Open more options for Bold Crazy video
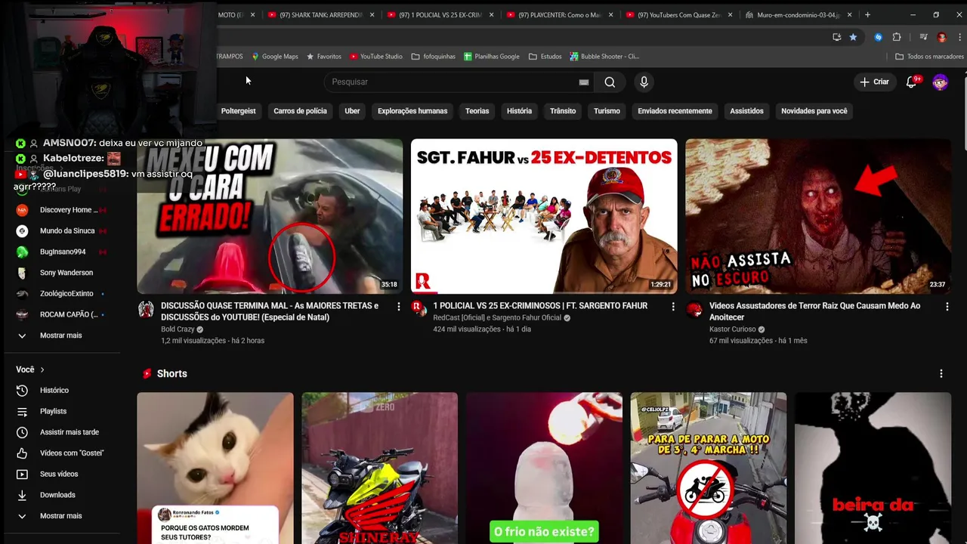 pyautogui.click(x=399, y=306)
